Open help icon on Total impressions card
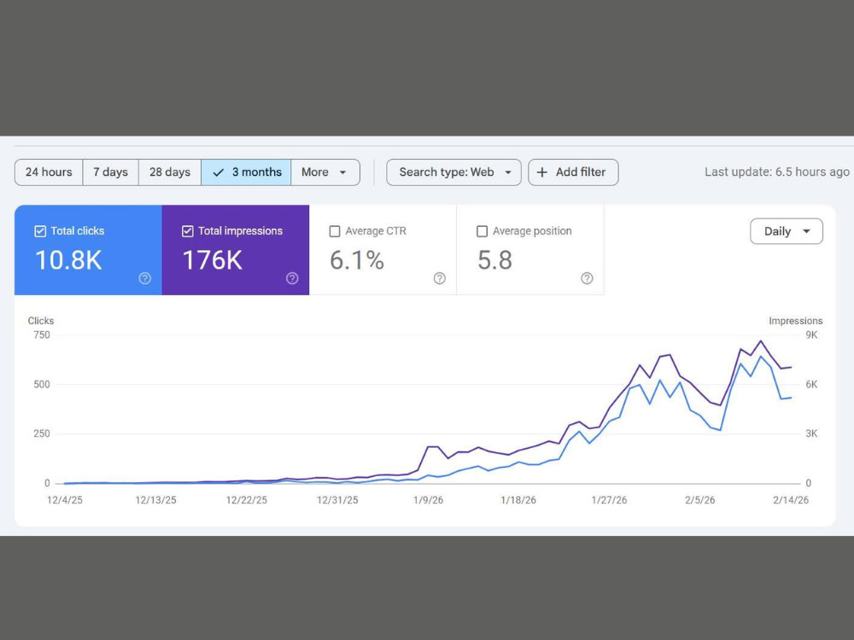The height and width of the screenshot is (640, 854). click(x=292, y=278)
